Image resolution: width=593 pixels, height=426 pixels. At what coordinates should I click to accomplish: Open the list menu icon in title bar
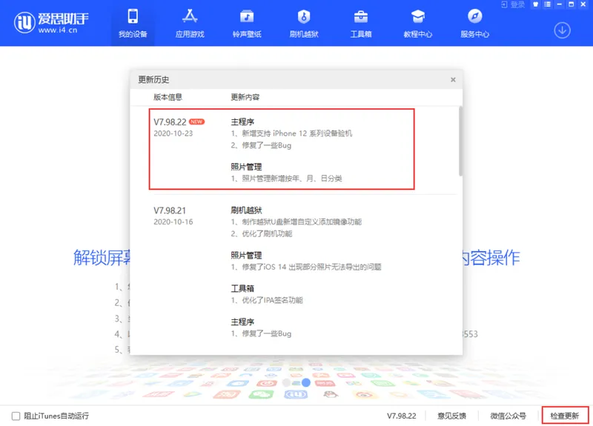tap(547, 4)
